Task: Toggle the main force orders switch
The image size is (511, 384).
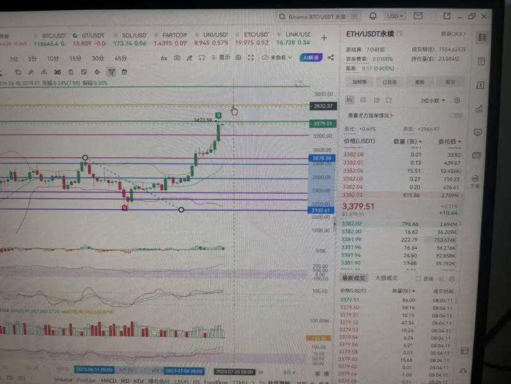Action: pos(456,115)
